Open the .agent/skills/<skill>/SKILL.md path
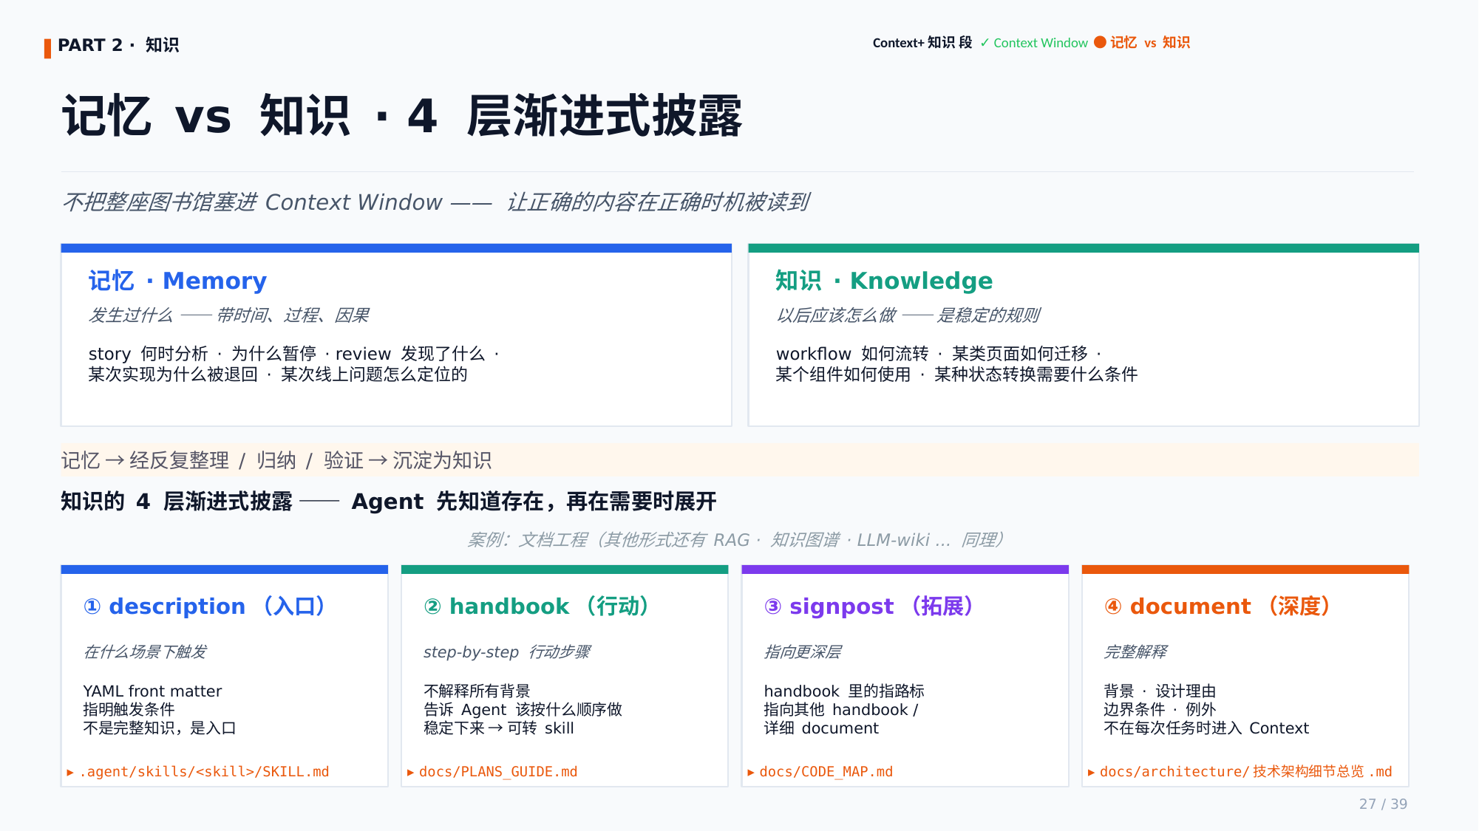This screenshot has height=831, width=1479. (204, 772)
